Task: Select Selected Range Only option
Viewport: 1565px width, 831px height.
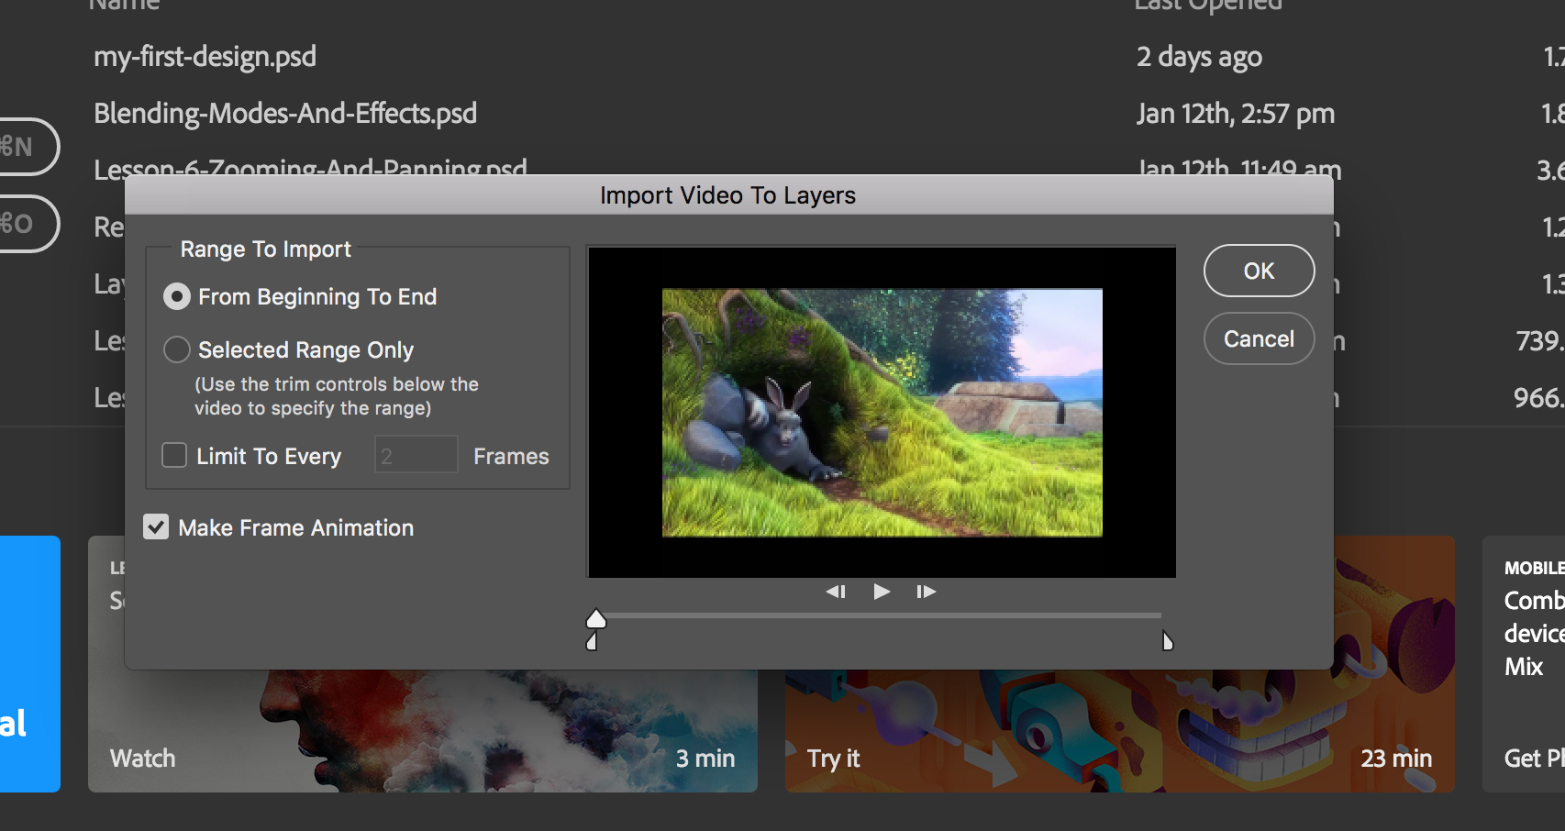Action: point(288,349)
